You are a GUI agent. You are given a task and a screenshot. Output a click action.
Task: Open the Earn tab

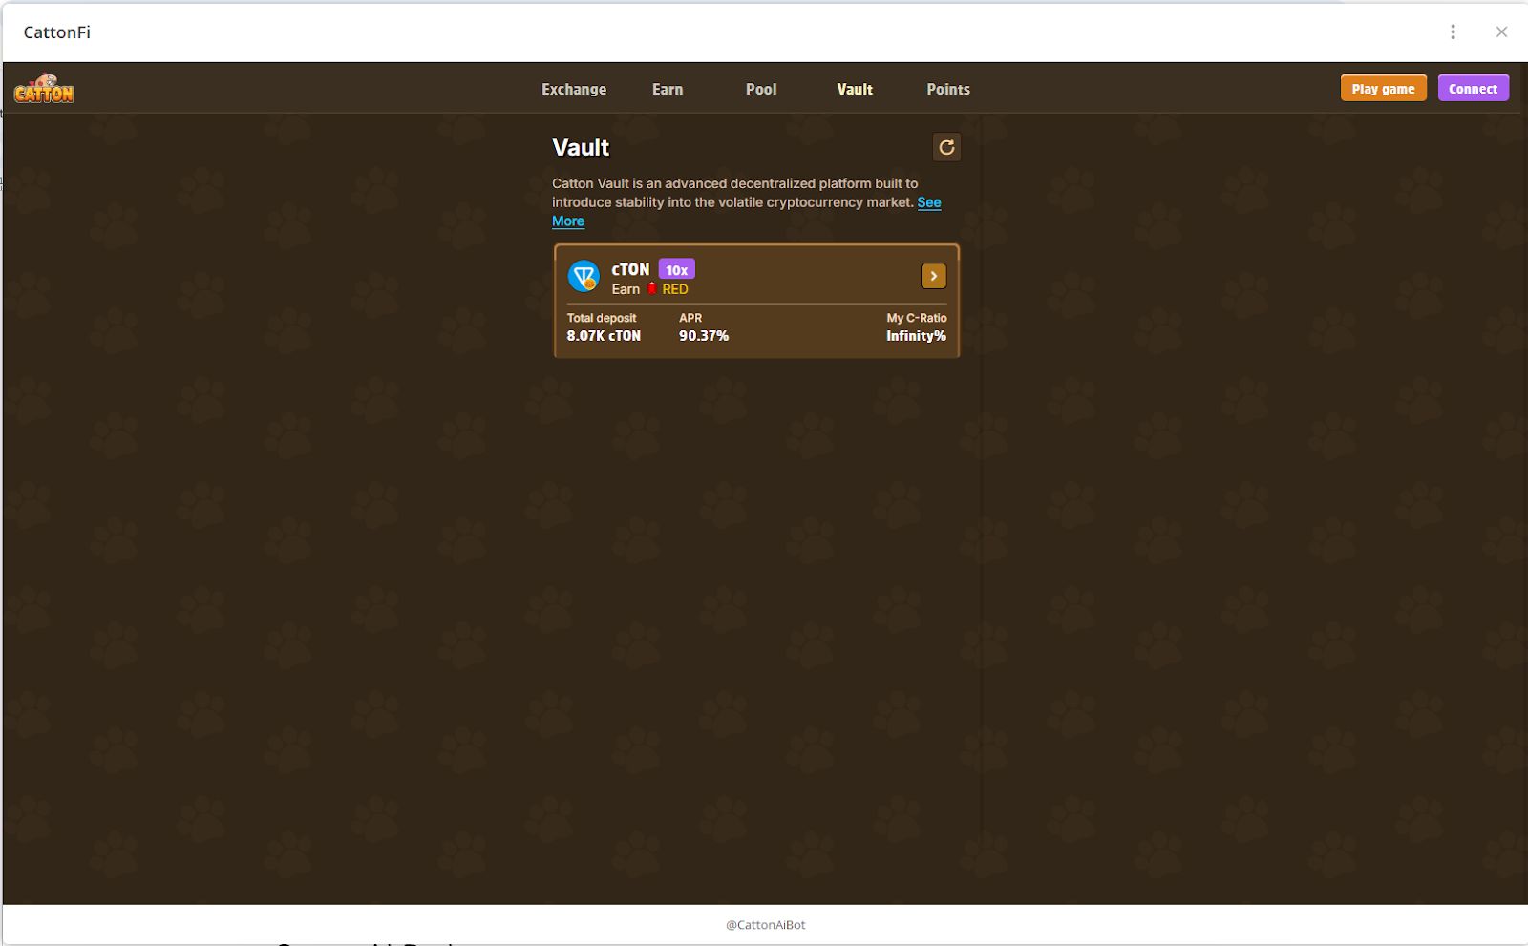[x=668, y=89]
